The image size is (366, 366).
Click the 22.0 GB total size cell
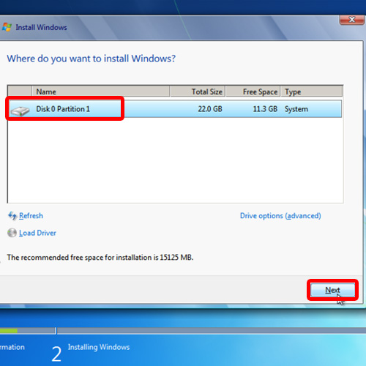click(x=210, y=109)
